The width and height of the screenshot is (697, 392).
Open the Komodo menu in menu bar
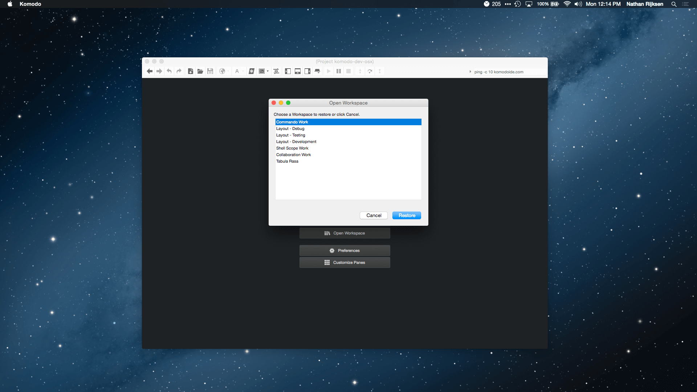[x=30, y=4]
